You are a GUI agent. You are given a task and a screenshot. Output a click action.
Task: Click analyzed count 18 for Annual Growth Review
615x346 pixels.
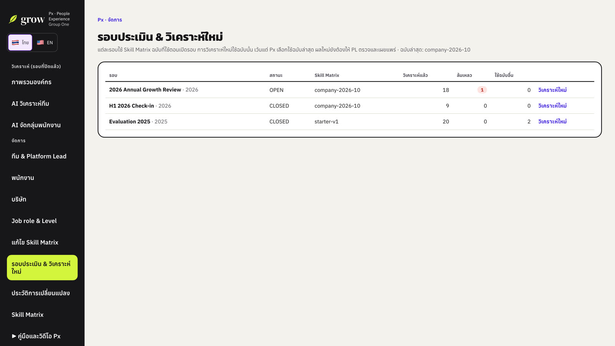click(x=446, y=90)
